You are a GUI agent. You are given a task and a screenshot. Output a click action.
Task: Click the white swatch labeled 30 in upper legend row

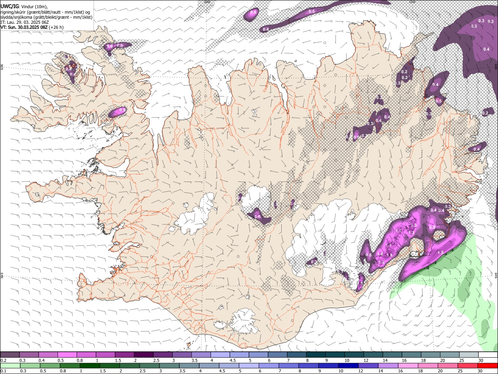click(x=488, y=355)
